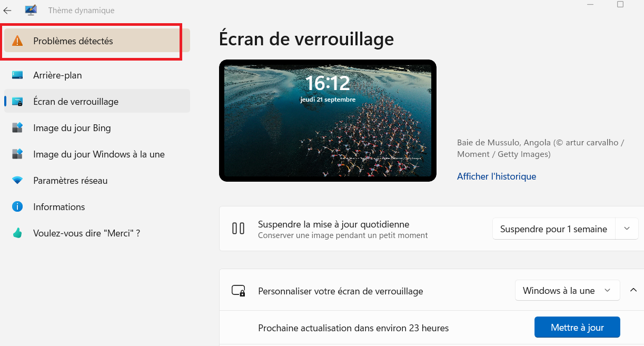Viewport: 644px width, 346px height.
Task: Click the orange warning triangle icon
Action: point(17,41)
